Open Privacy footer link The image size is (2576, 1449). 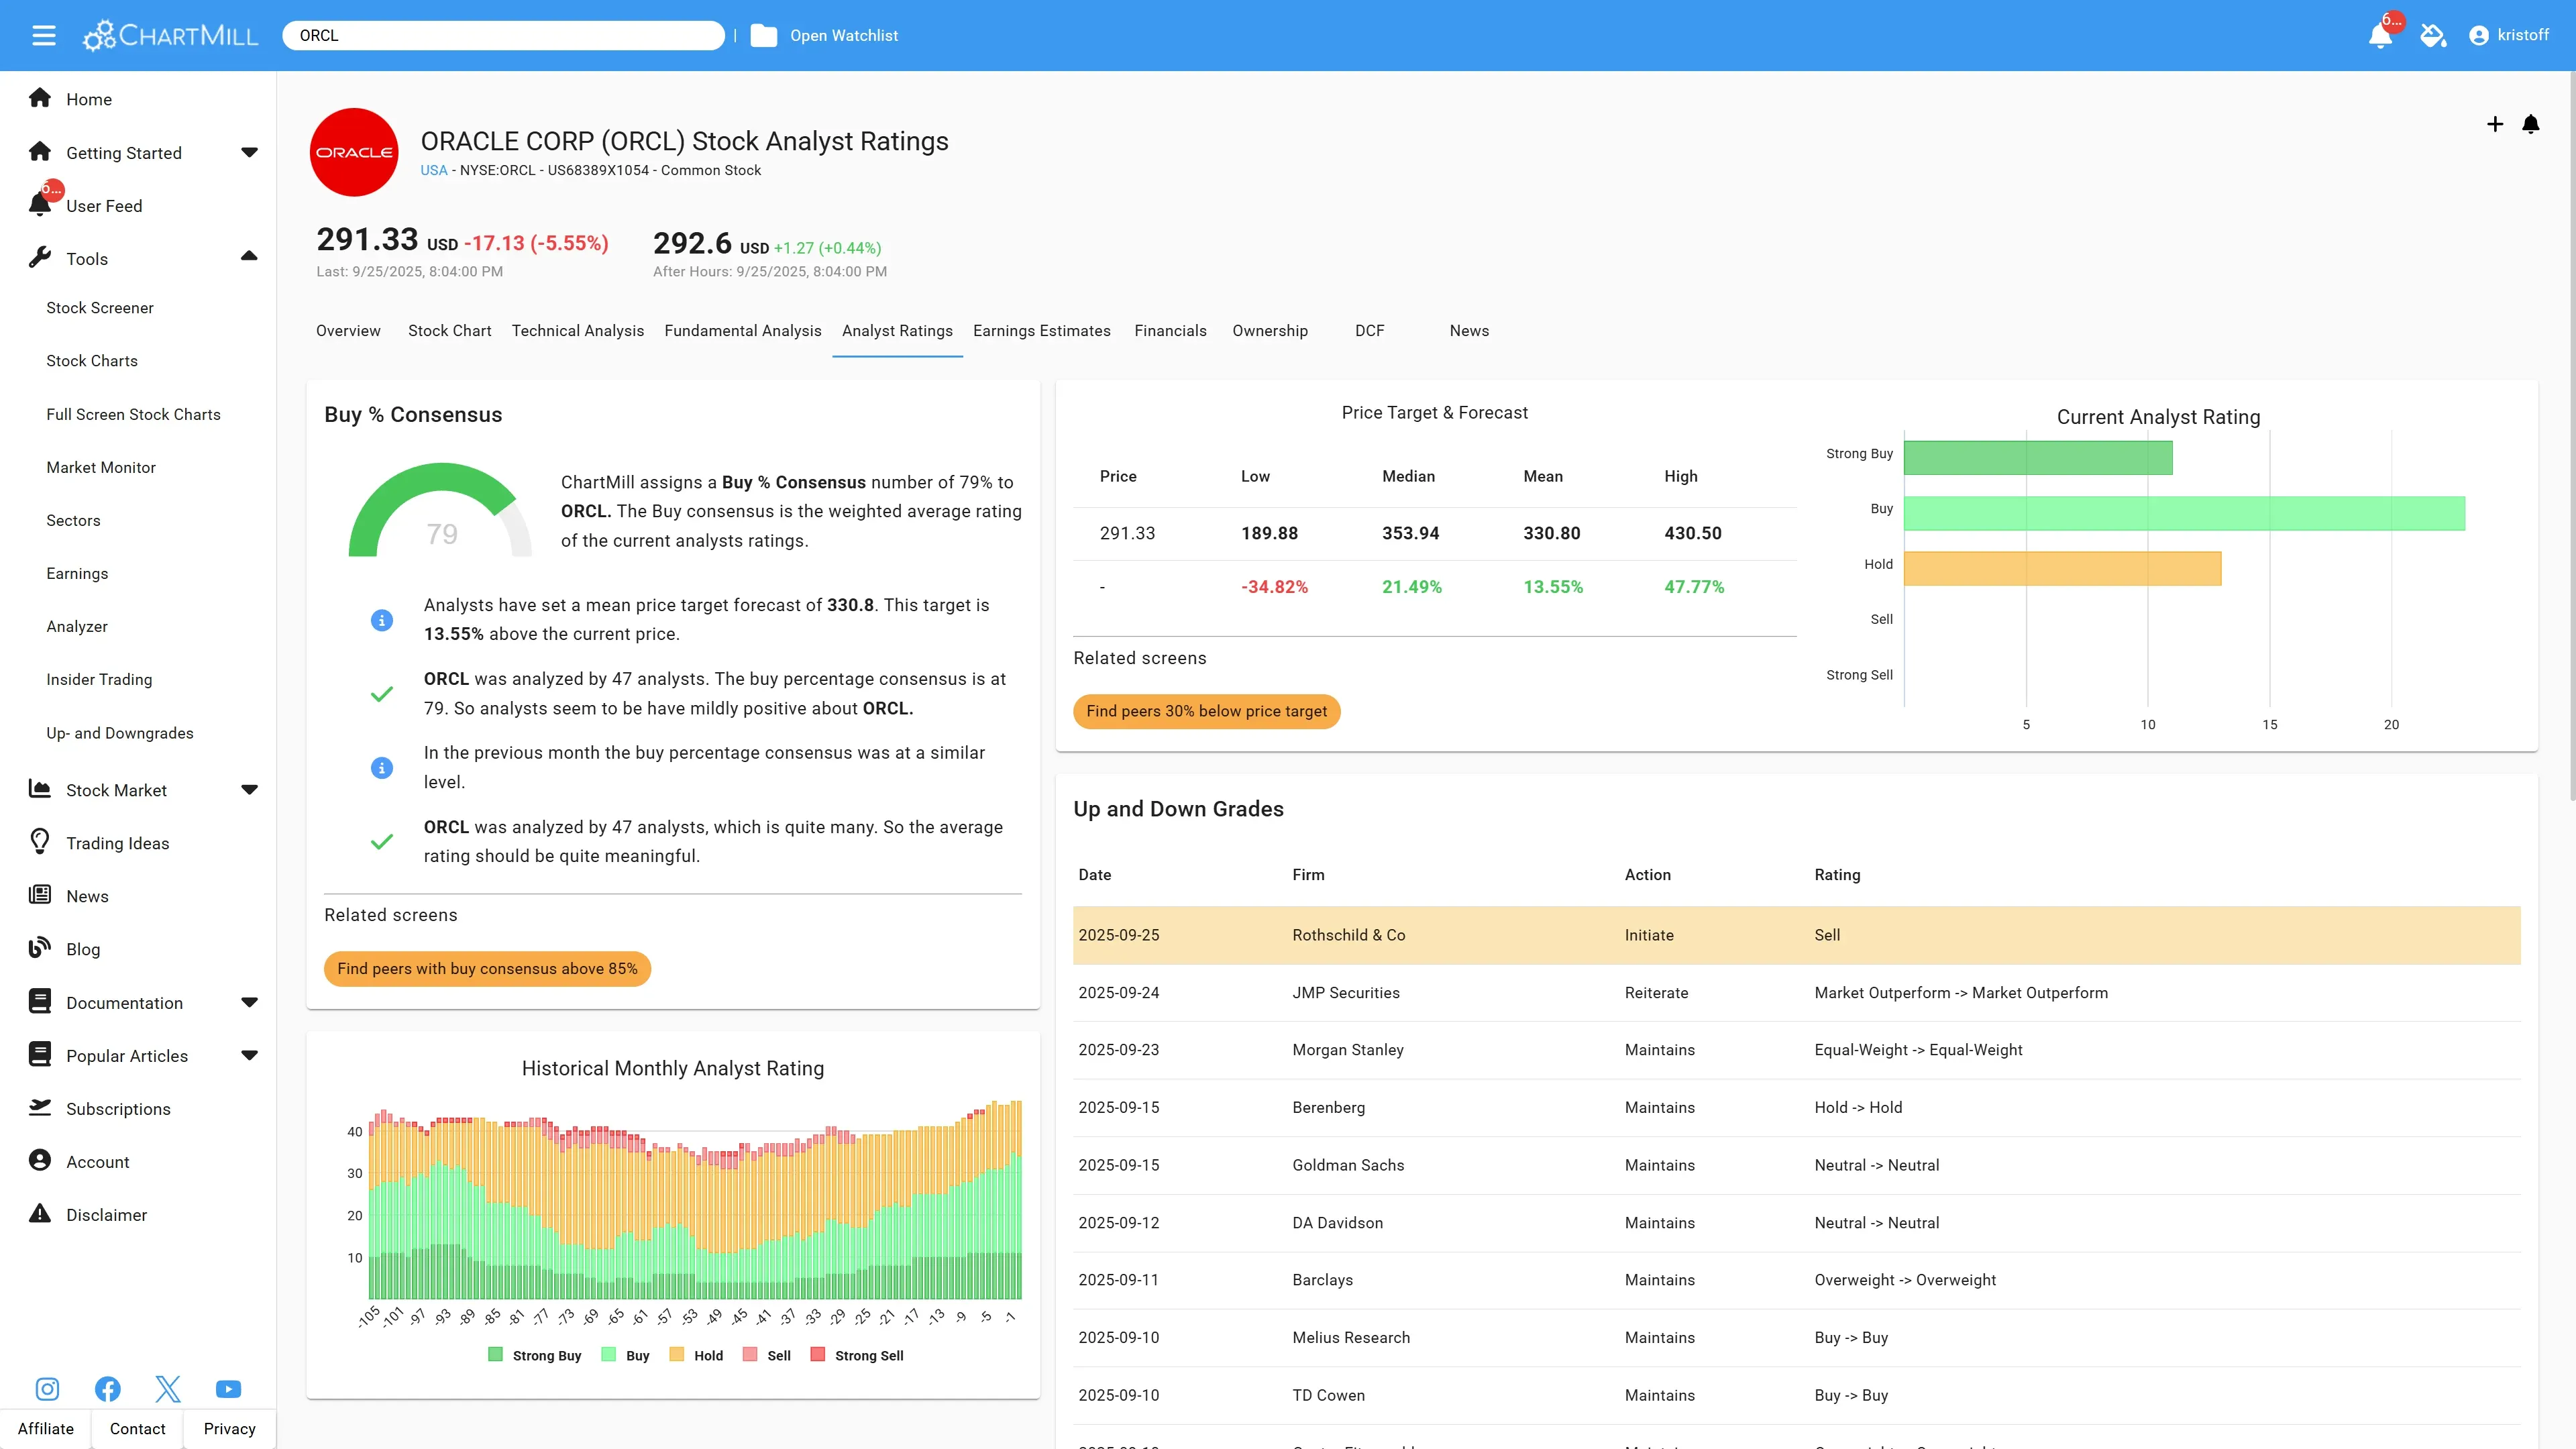pos(230,1428)
